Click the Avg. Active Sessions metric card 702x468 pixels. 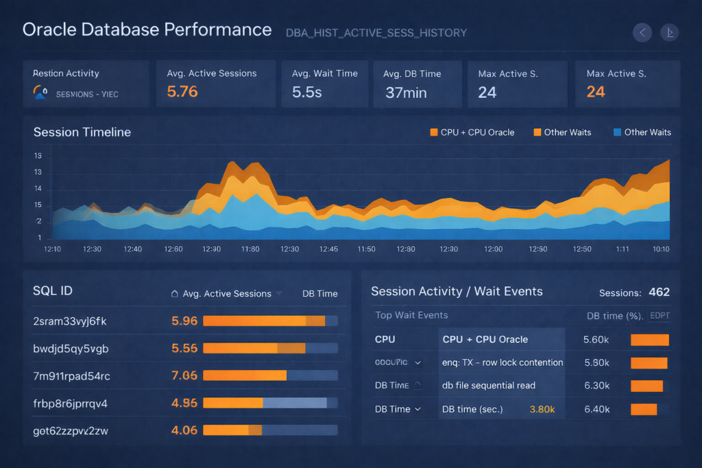pyautogui.click(x=215, y=84)
